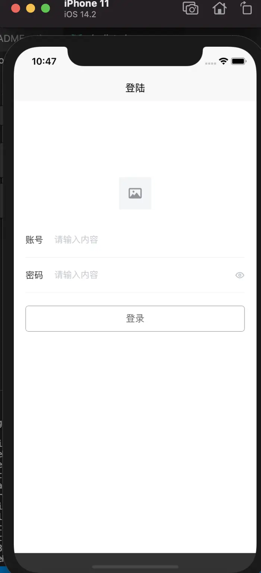Image resolution: width=261 pixels, height=573 pixels.
Task: Tap the 账号 label
Action: click(34, 240)
